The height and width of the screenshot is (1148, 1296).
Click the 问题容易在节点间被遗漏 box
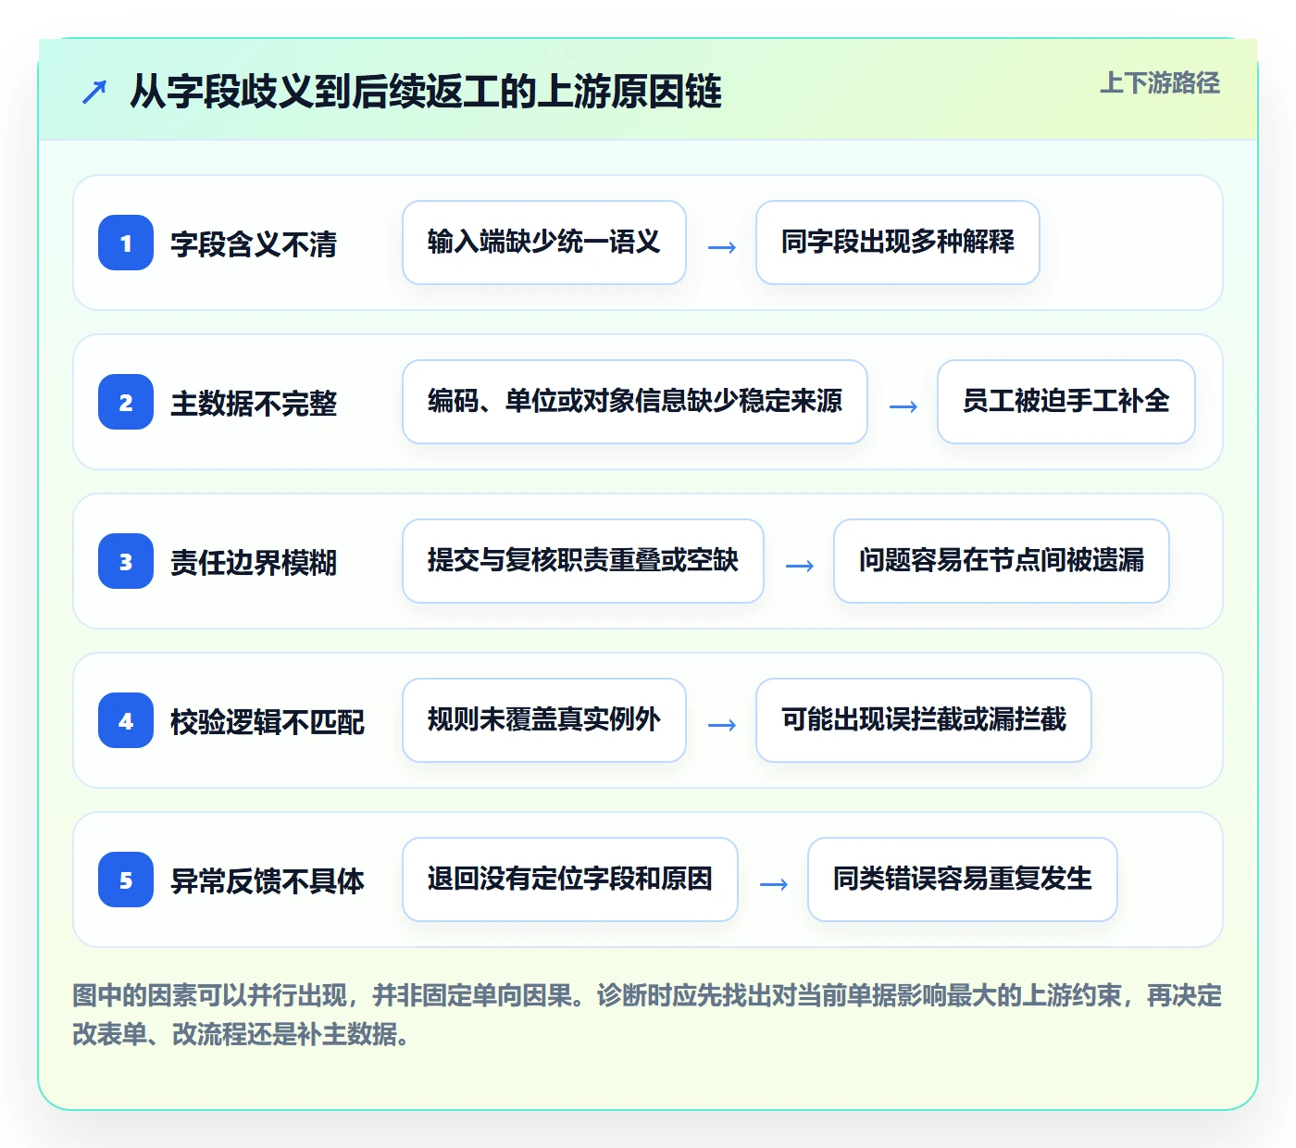pos(1002,561)
